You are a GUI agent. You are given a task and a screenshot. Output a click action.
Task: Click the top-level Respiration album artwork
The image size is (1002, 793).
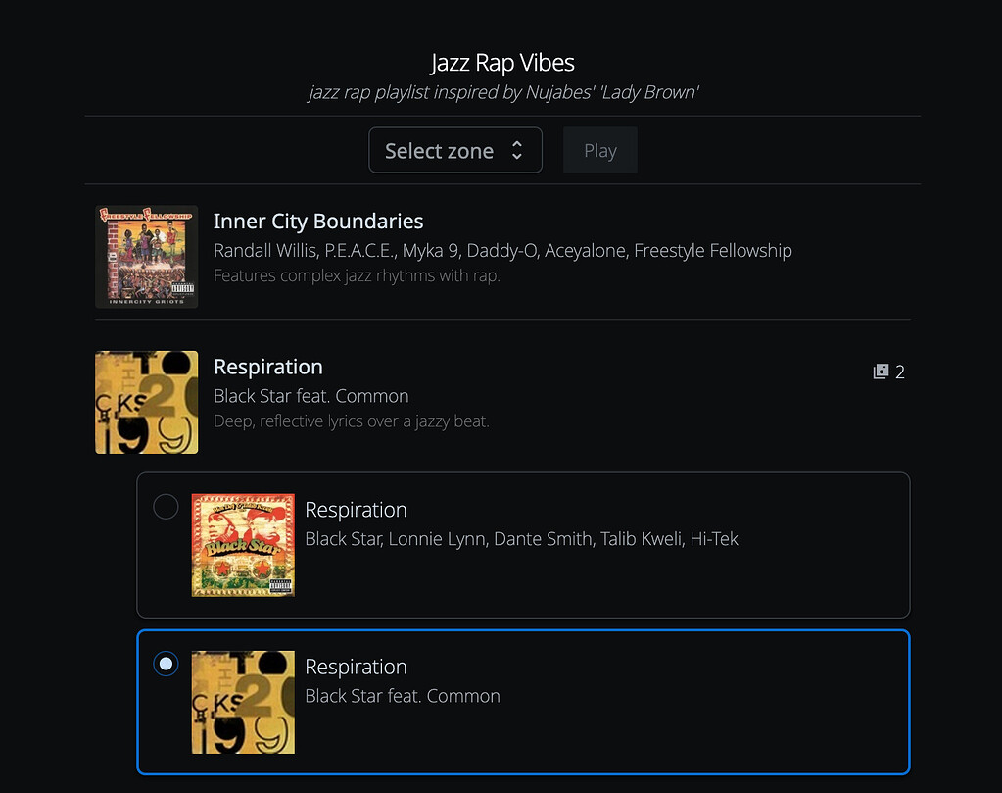147,402
